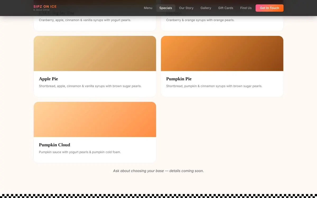Select the Apple Pie card image
This screenshot has width=317, height=198.
[95, 53]
